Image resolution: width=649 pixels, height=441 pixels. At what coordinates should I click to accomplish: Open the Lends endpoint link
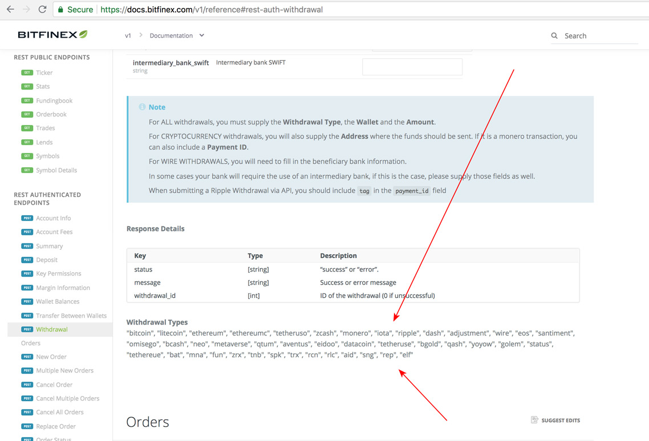pos(44,142)
